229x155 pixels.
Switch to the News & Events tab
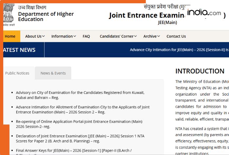[x=53, y=73]
